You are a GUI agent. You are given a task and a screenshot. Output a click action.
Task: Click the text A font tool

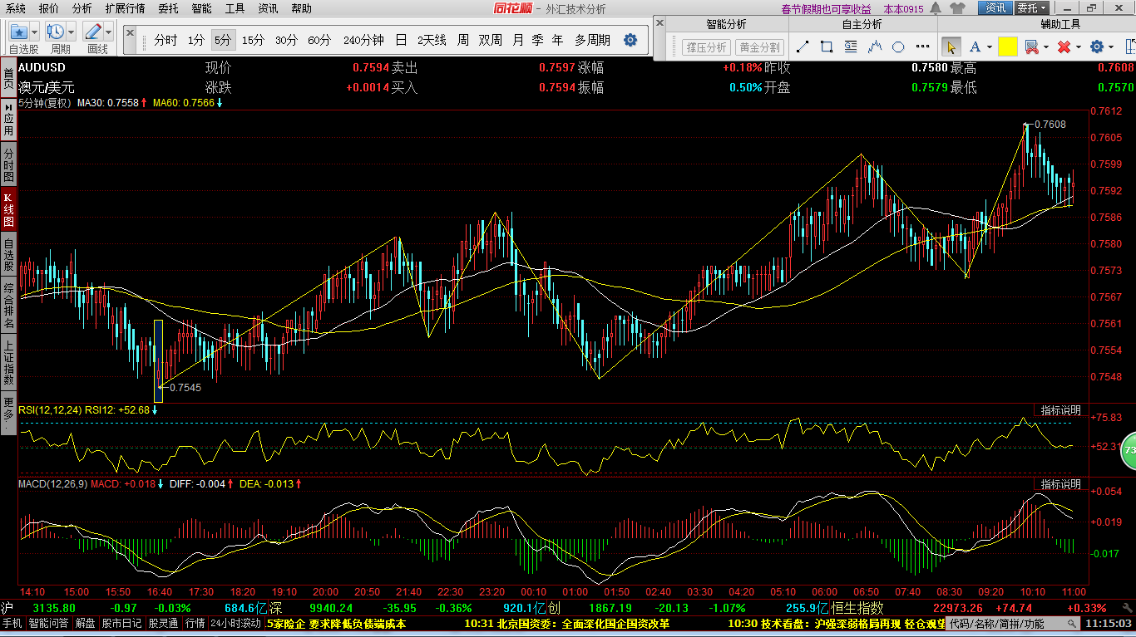pyautogui.click(x=975, y=47)
